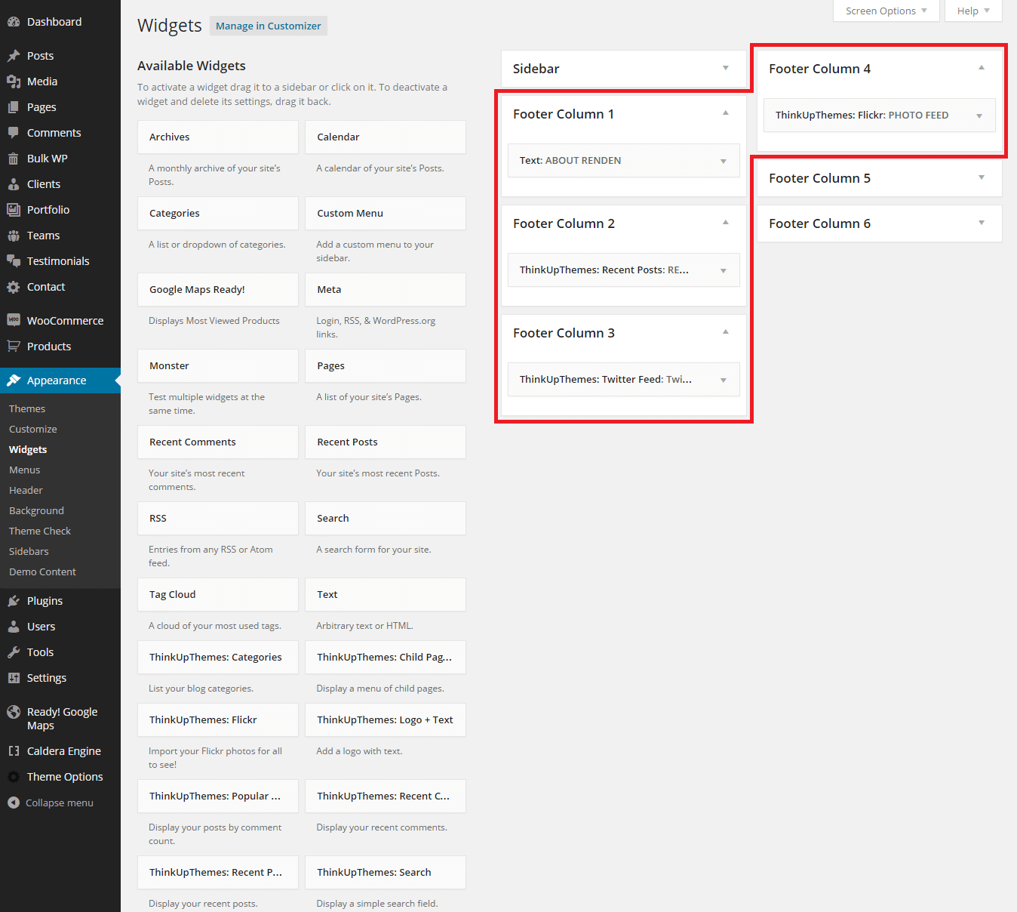Expand the Footer Column 5 panel

coord(981,178)
